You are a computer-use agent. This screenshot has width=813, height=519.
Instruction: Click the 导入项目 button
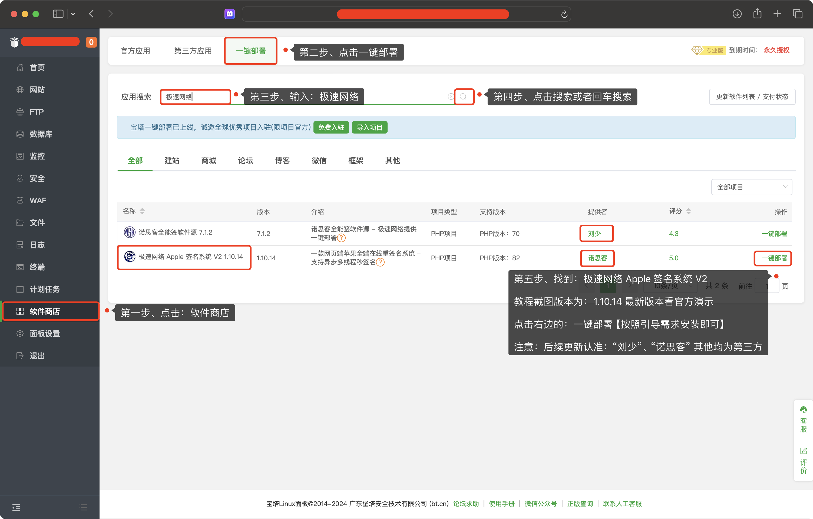[x=369, y=128]
